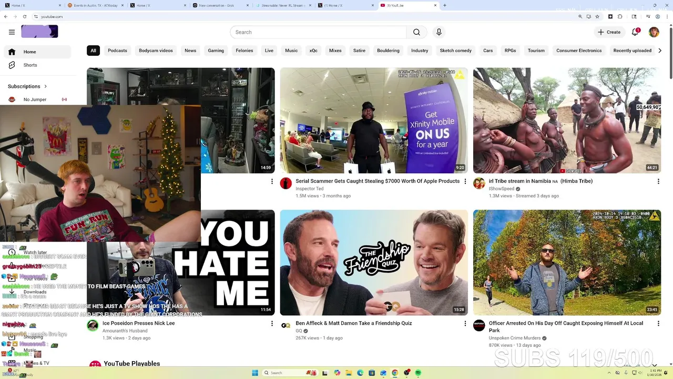Select the Bodycam videos chip
Screen dimensions: 673x379
click(x=156, y=51)
